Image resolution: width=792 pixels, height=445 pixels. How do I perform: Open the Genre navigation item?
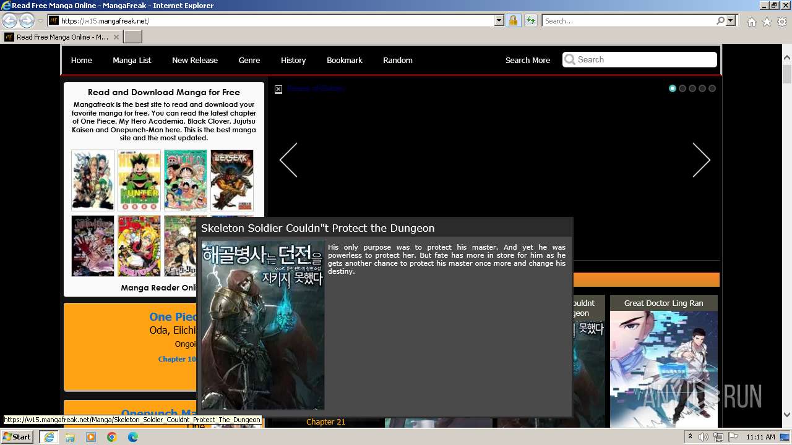[x=249, y=60]
